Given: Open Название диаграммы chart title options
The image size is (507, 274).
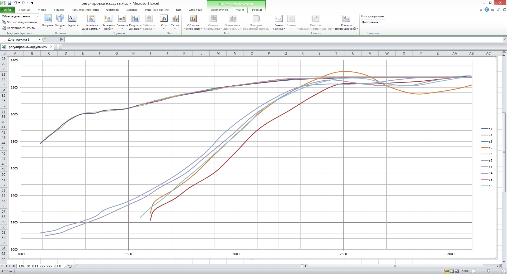Looking at the screenshot, I should click(x=91, y=22).
